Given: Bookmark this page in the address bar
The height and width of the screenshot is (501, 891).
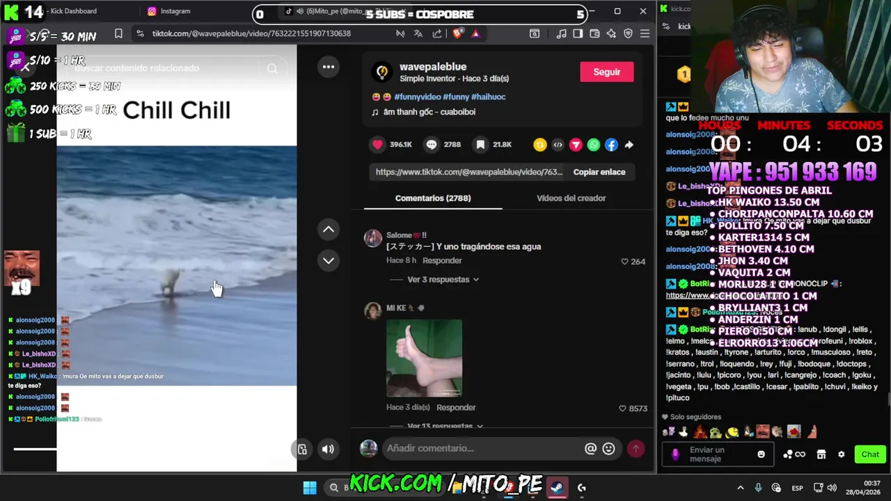Looking at the screenshot, I should [118, 33].
